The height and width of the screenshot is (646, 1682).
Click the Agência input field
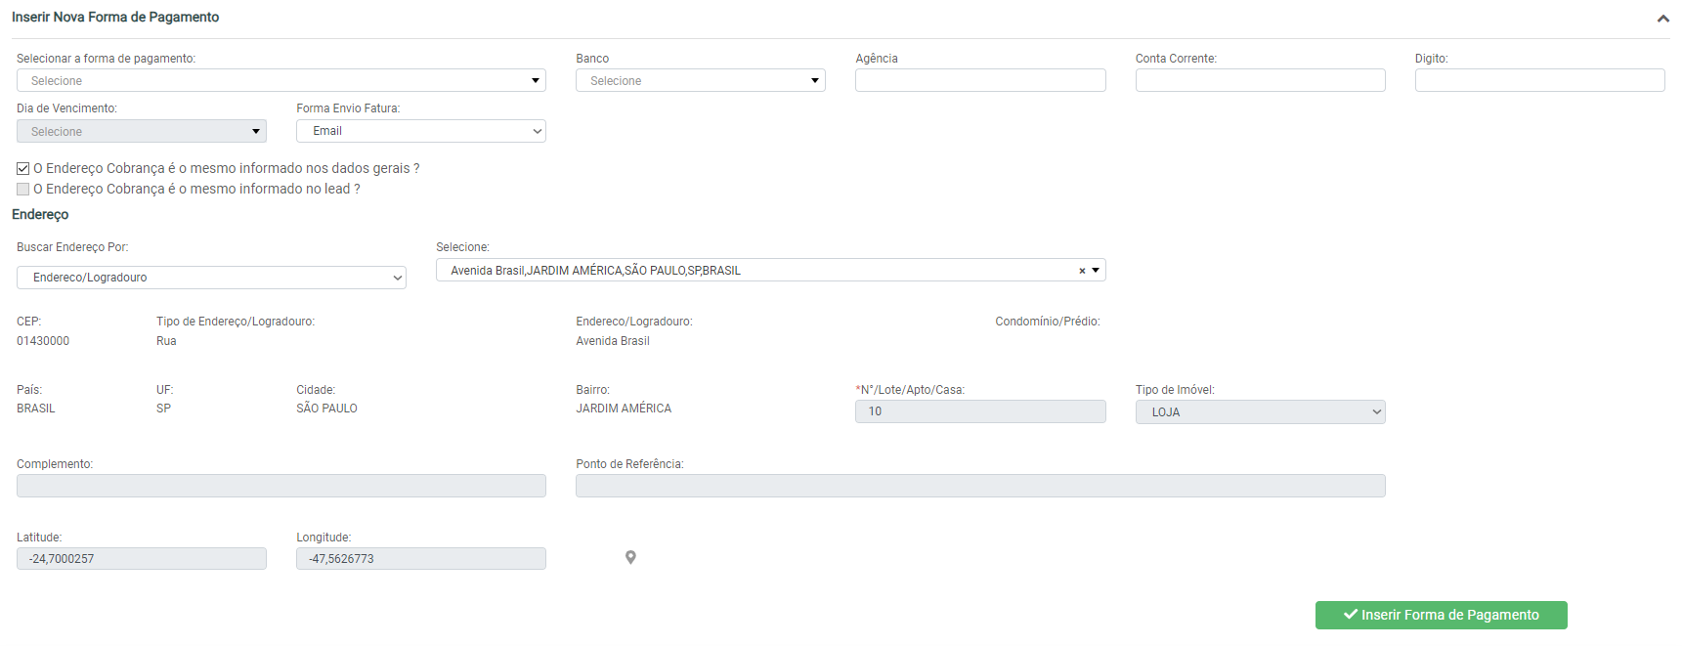(980, 81)
